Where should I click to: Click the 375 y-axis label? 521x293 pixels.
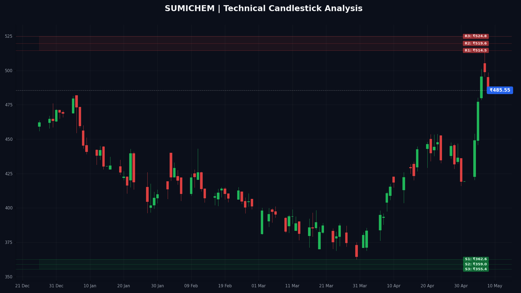(9, 243)
